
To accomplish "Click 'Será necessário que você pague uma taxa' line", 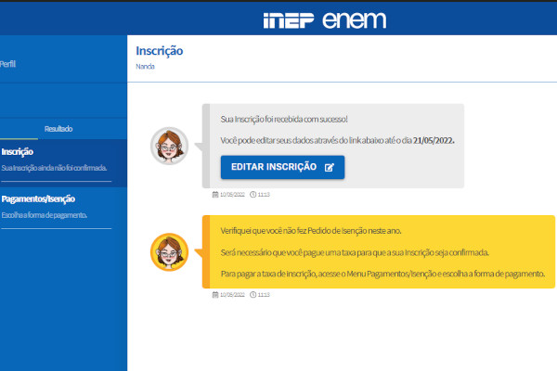I will 355,252.
